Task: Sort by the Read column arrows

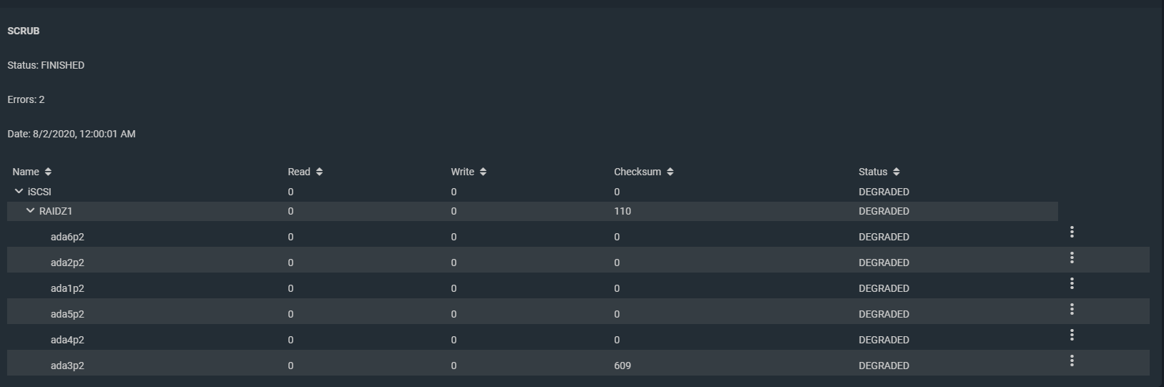Action: [319, 172]
